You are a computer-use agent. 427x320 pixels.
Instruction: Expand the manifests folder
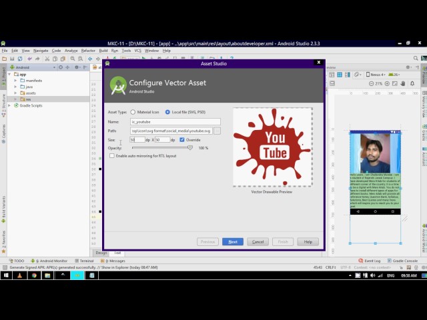click(15, 81)
